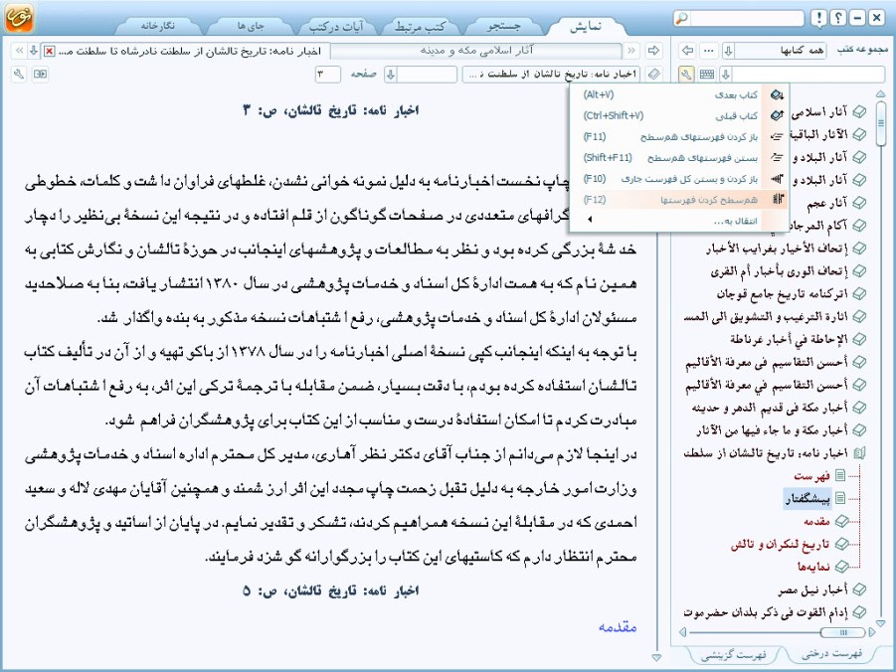Click the tree vertical scrollbar thumb
Screen dimensions: 896x672
(880, 124)
